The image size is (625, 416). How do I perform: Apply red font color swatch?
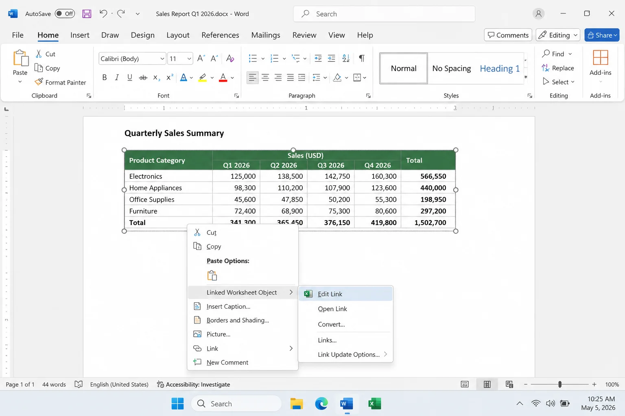pyautogui.click(x=223, y=77)
